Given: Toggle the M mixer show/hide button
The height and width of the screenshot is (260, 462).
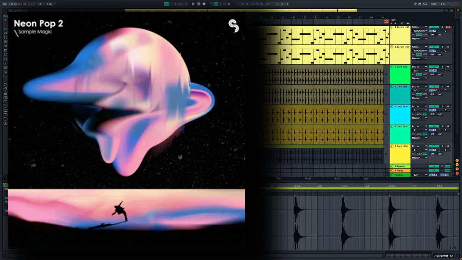Looking at the screenshot, I should [x=457, y=169].
